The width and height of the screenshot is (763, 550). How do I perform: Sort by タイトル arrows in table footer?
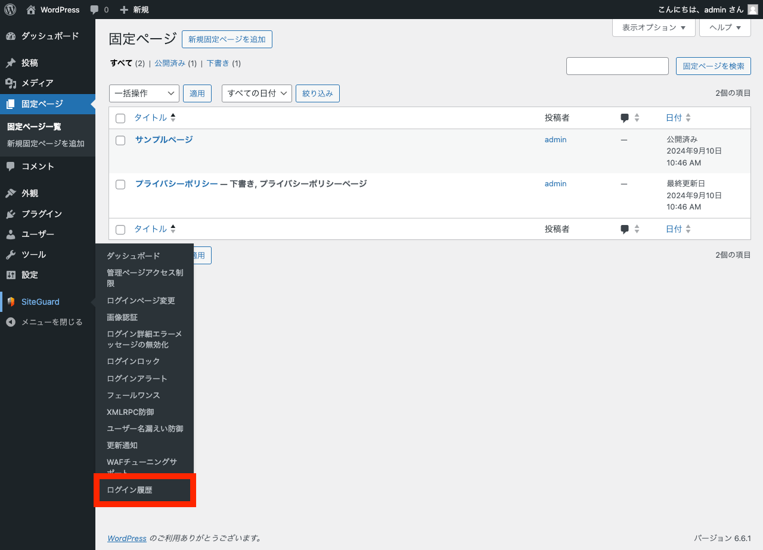pyautogui.click(x=173, y=229)
